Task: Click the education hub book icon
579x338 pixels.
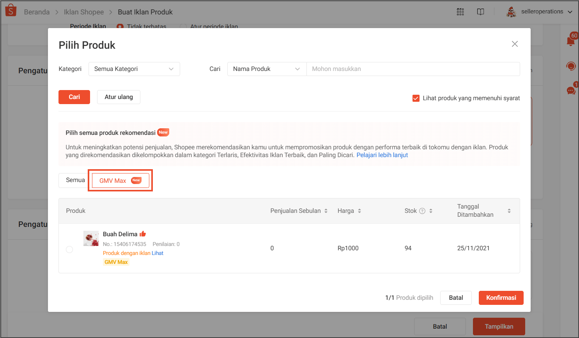Action: [x=480, y=12]
